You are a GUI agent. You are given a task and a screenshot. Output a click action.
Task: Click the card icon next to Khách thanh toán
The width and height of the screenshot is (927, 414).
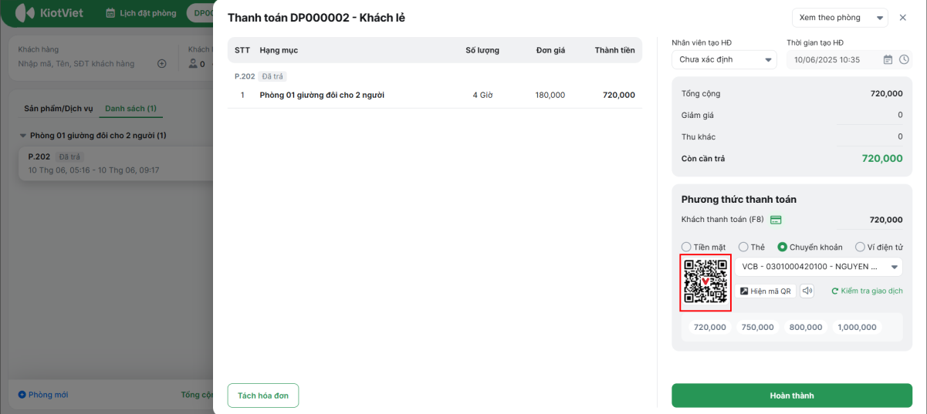(776, 220)
